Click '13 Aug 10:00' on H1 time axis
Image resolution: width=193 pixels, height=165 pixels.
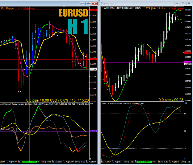tap(91, 162)
